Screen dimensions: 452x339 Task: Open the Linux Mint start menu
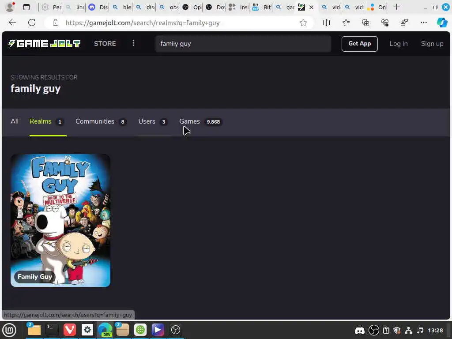coord(10,330)
